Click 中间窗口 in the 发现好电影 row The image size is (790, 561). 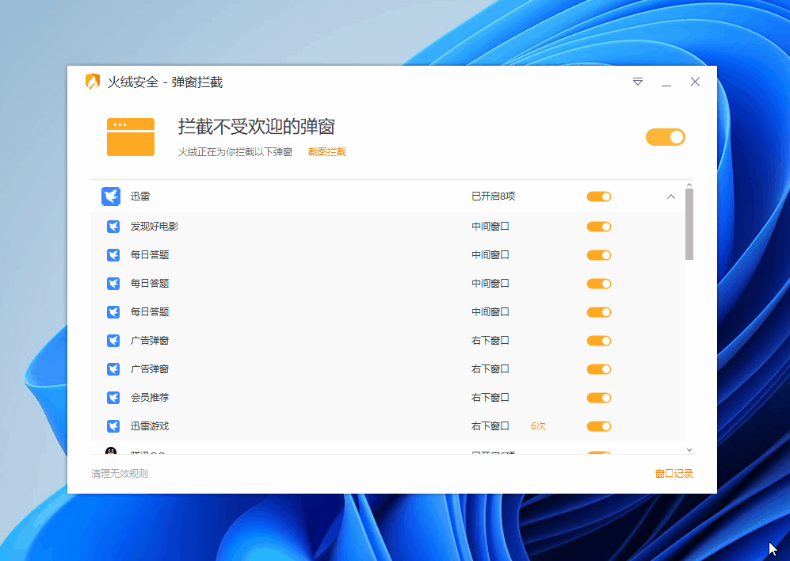click(490, 227)
